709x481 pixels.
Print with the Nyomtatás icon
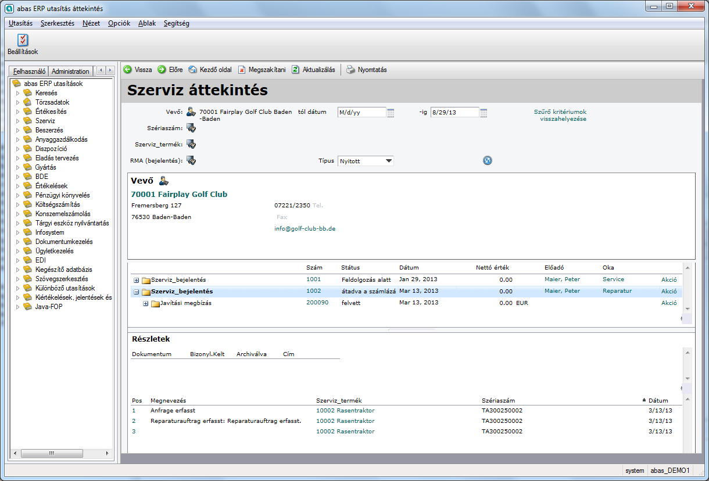(350, 69)
